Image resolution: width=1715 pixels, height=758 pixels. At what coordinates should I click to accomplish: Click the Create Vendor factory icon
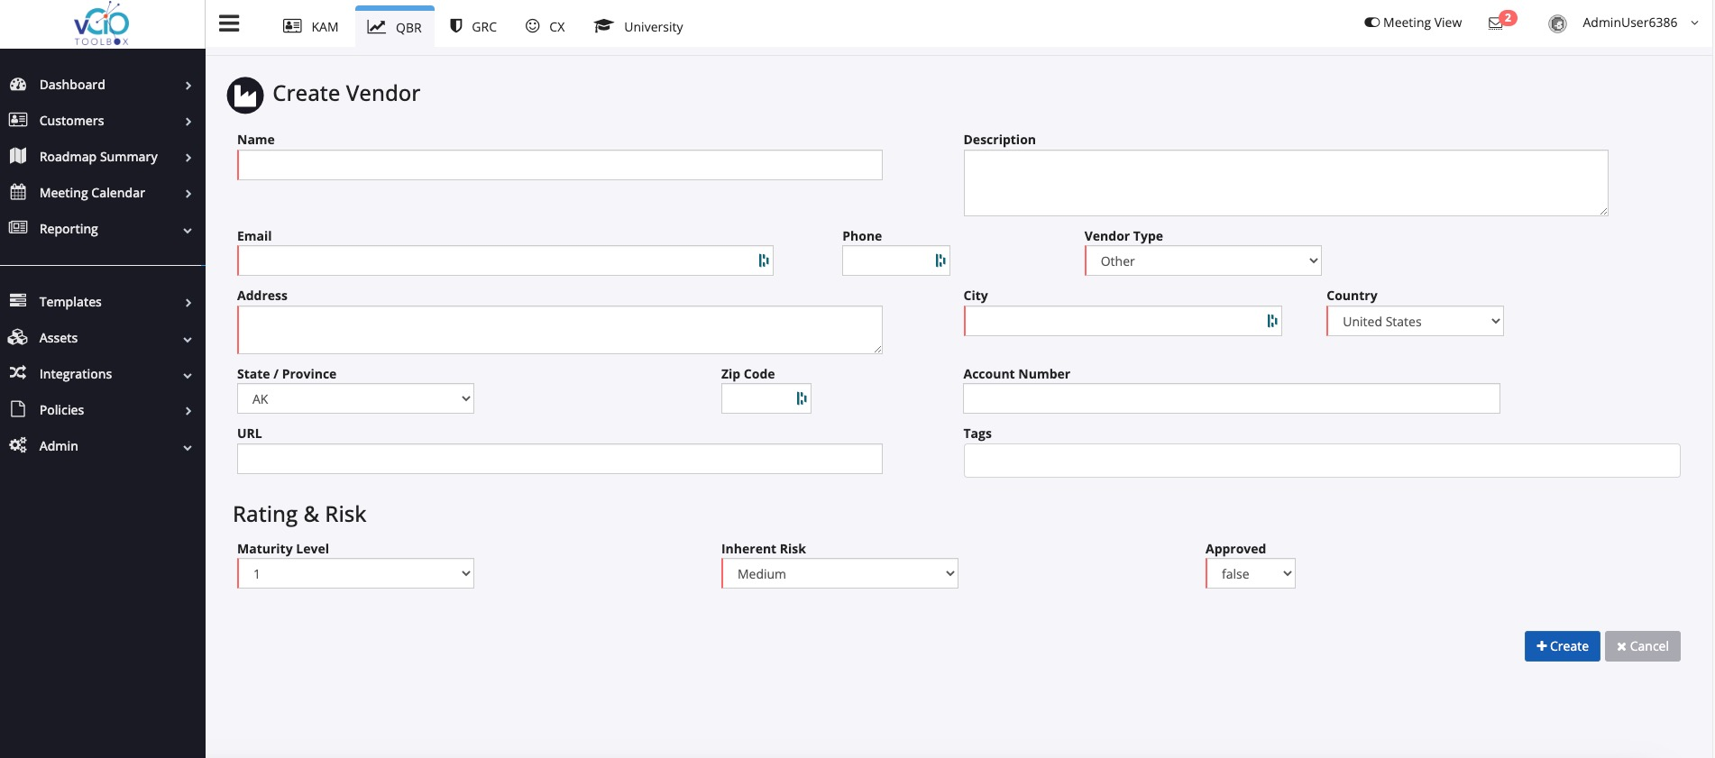pos(245,95)
